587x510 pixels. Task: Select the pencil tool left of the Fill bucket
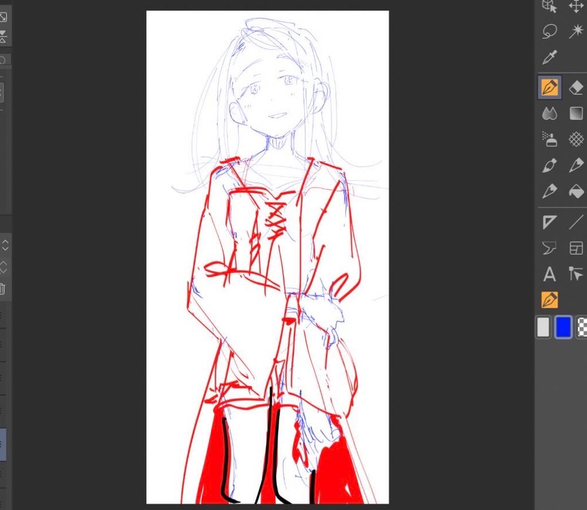549,191
